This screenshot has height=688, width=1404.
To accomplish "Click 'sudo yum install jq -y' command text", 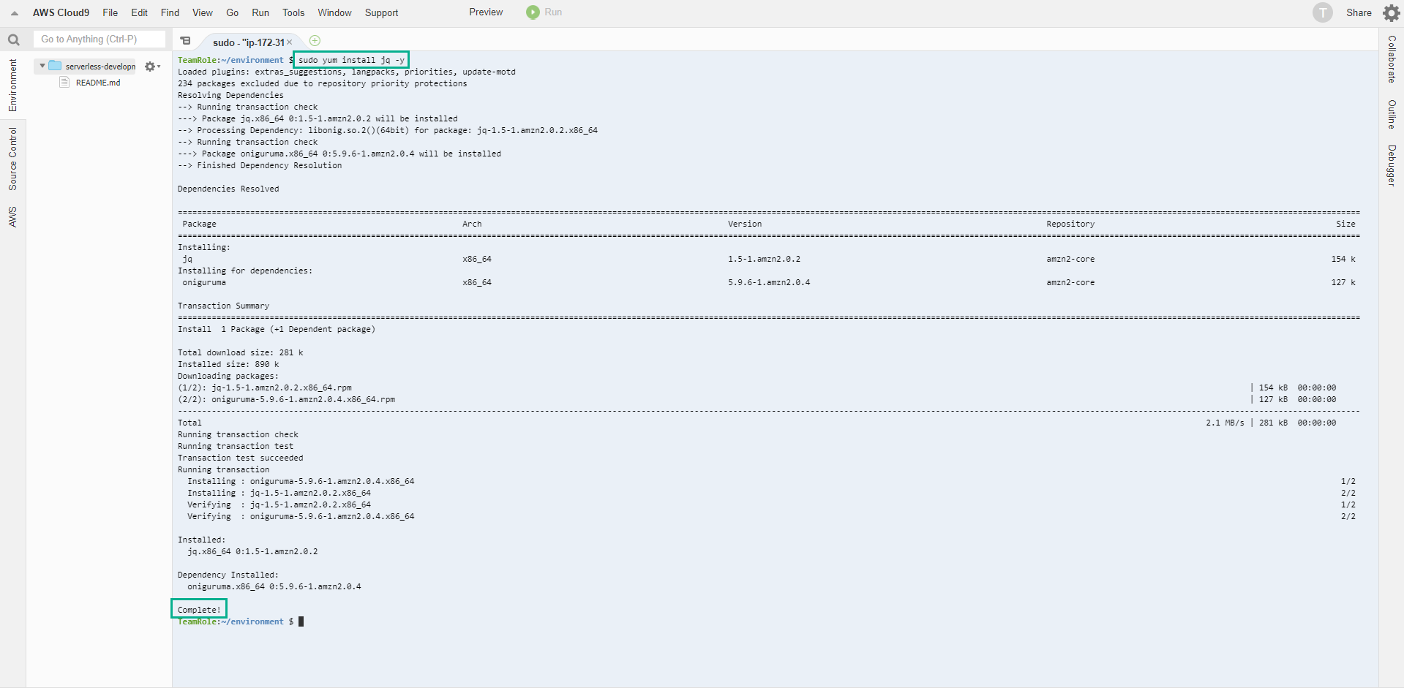I will (x=351, y=60).
